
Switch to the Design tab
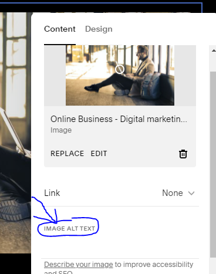[x=99, y=29]
